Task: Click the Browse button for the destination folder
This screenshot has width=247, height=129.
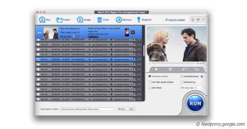Action: click(x=122, y=109)
